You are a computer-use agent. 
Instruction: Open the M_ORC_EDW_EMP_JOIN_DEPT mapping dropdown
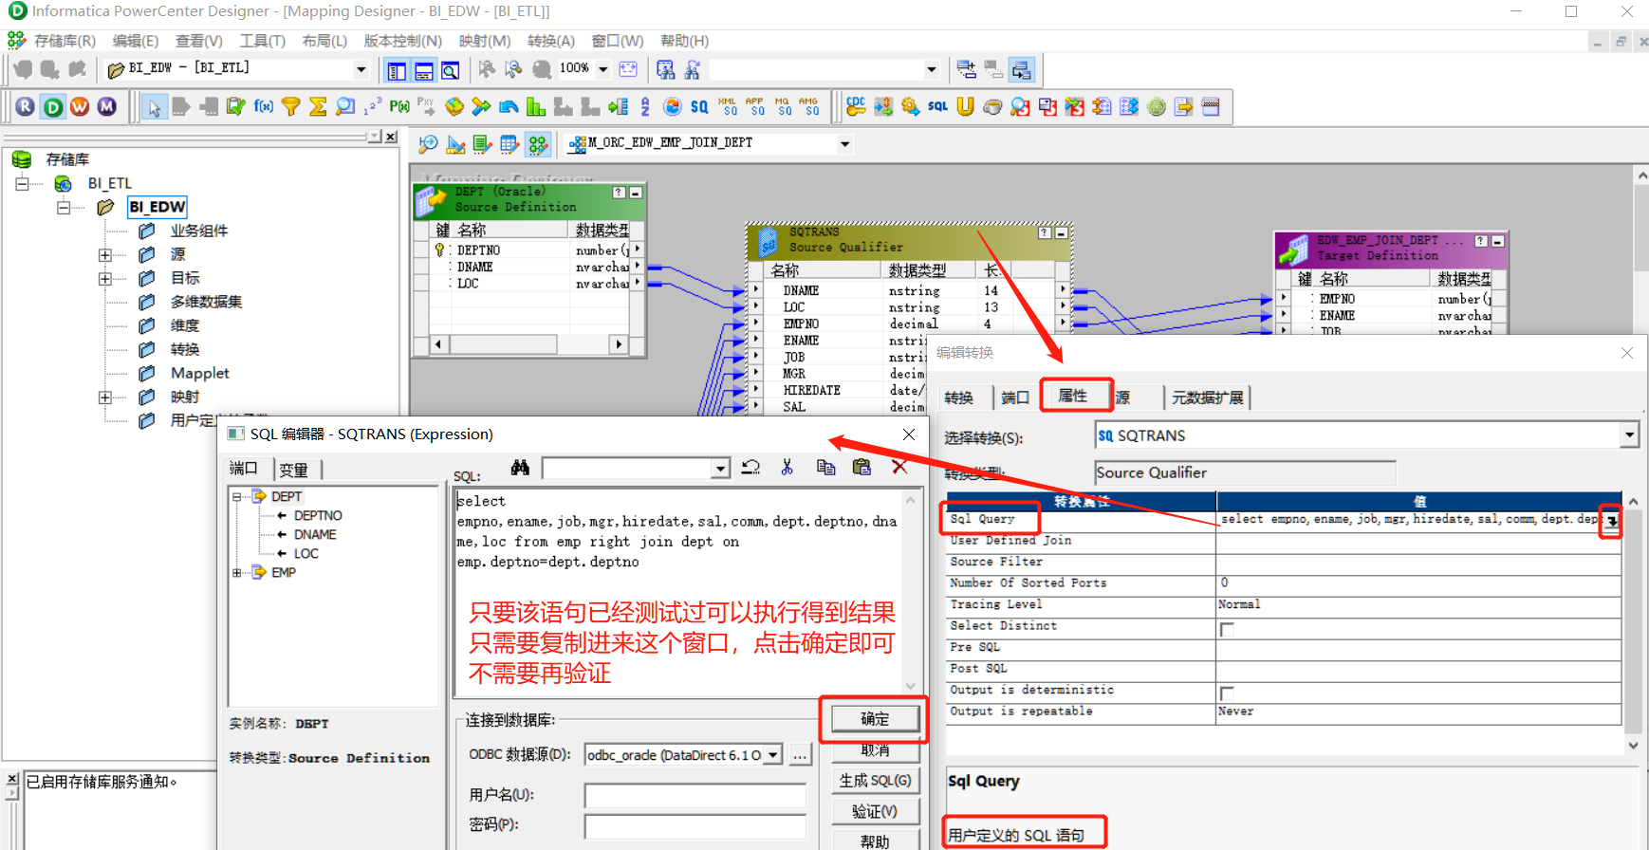click(x=844, y=144)
